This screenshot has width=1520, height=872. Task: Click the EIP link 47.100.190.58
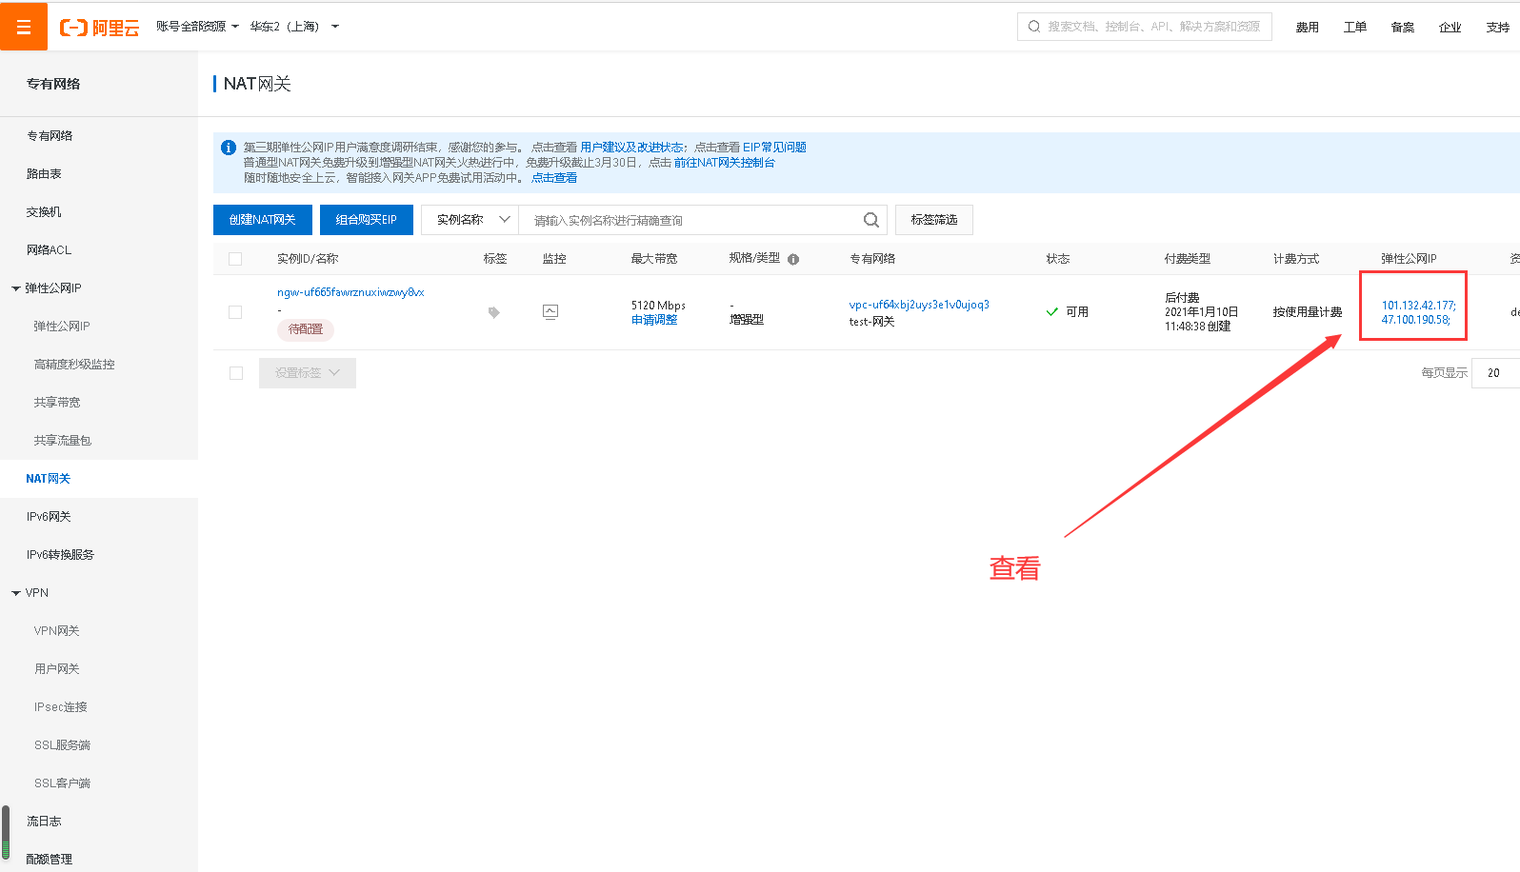coord(1414,320)
